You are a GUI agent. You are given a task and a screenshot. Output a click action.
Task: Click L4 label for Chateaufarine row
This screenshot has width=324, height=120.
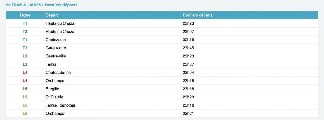point(25,73)
